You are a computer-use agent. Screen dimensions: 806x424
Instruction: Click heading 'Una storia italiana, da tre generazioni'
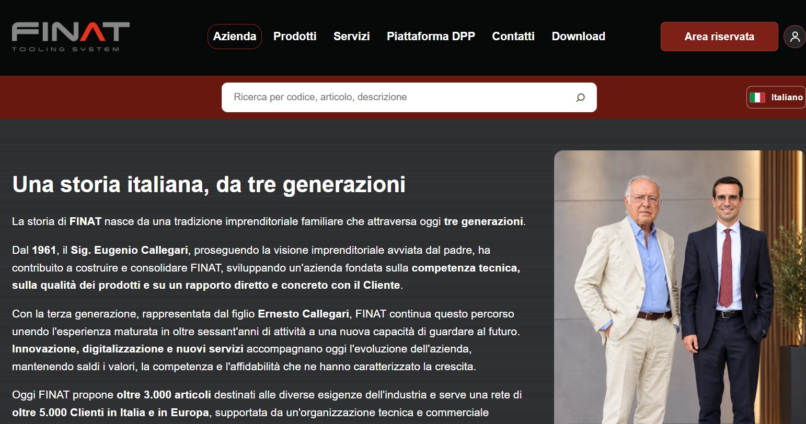209,184
